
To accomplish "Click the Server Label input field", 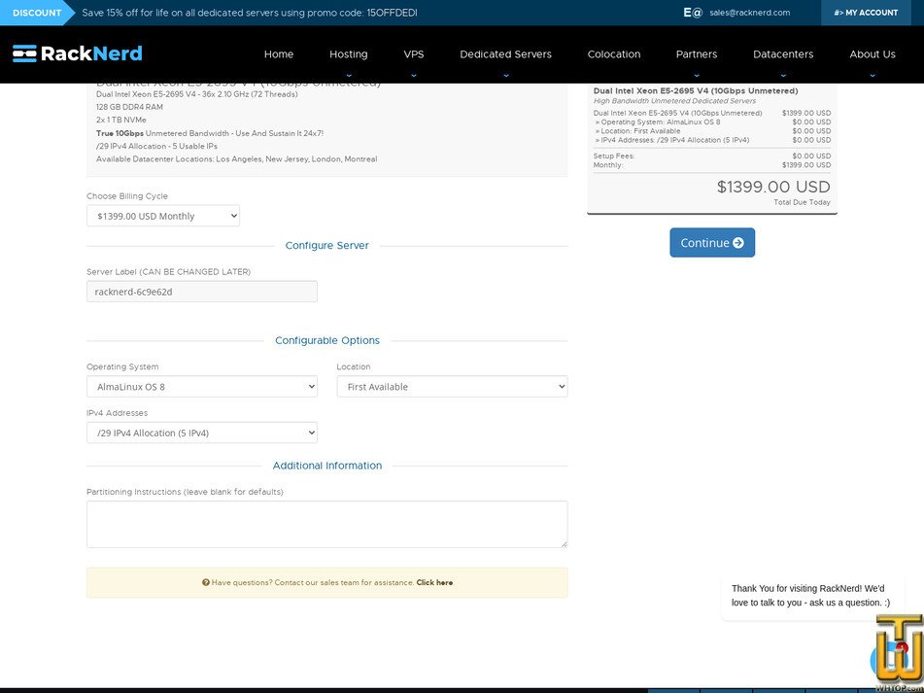I will (201, 291).
